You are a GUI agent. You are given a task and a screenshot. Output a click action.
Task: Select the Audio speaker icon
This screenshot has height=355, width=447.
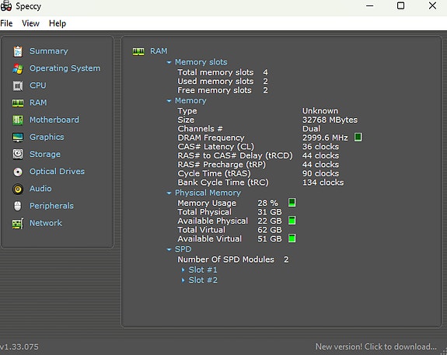pos(18,189)
